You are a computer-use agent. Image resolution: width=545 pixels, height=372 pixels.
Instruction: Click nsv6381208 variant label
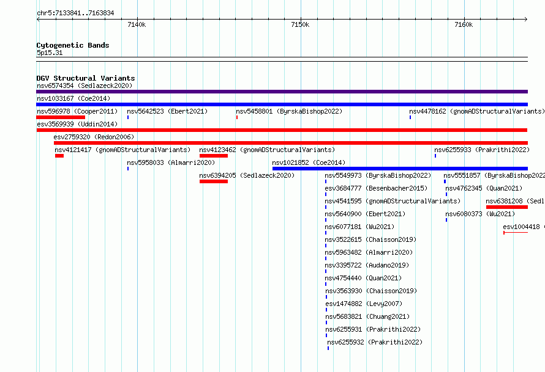tap(515, 201)
